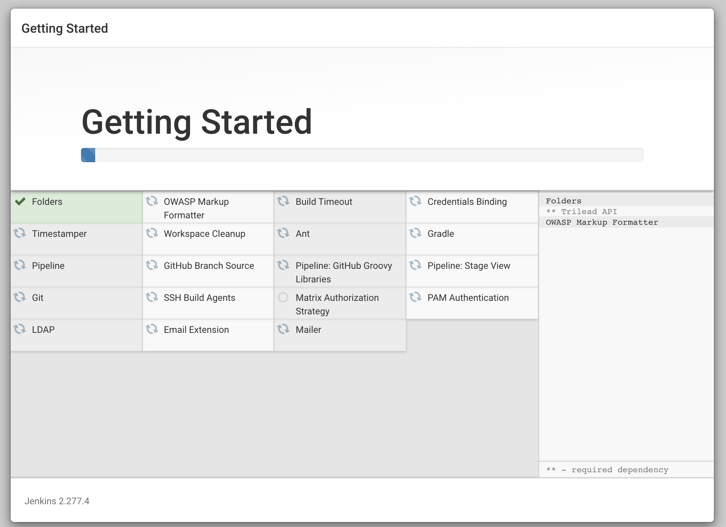This screenshot has width=726, height=527.
Task: Click the refresh icon next to Build Timeout
Action: [283, 201]
